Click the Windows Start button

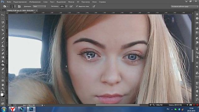[4, 109]
